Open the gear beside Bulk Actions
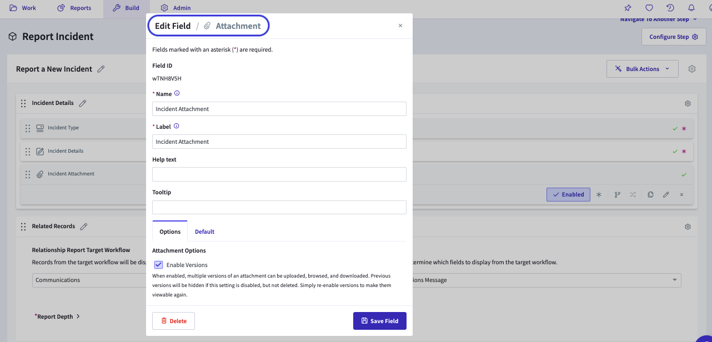This screenshot has width=712, height=342. (692, 69)
